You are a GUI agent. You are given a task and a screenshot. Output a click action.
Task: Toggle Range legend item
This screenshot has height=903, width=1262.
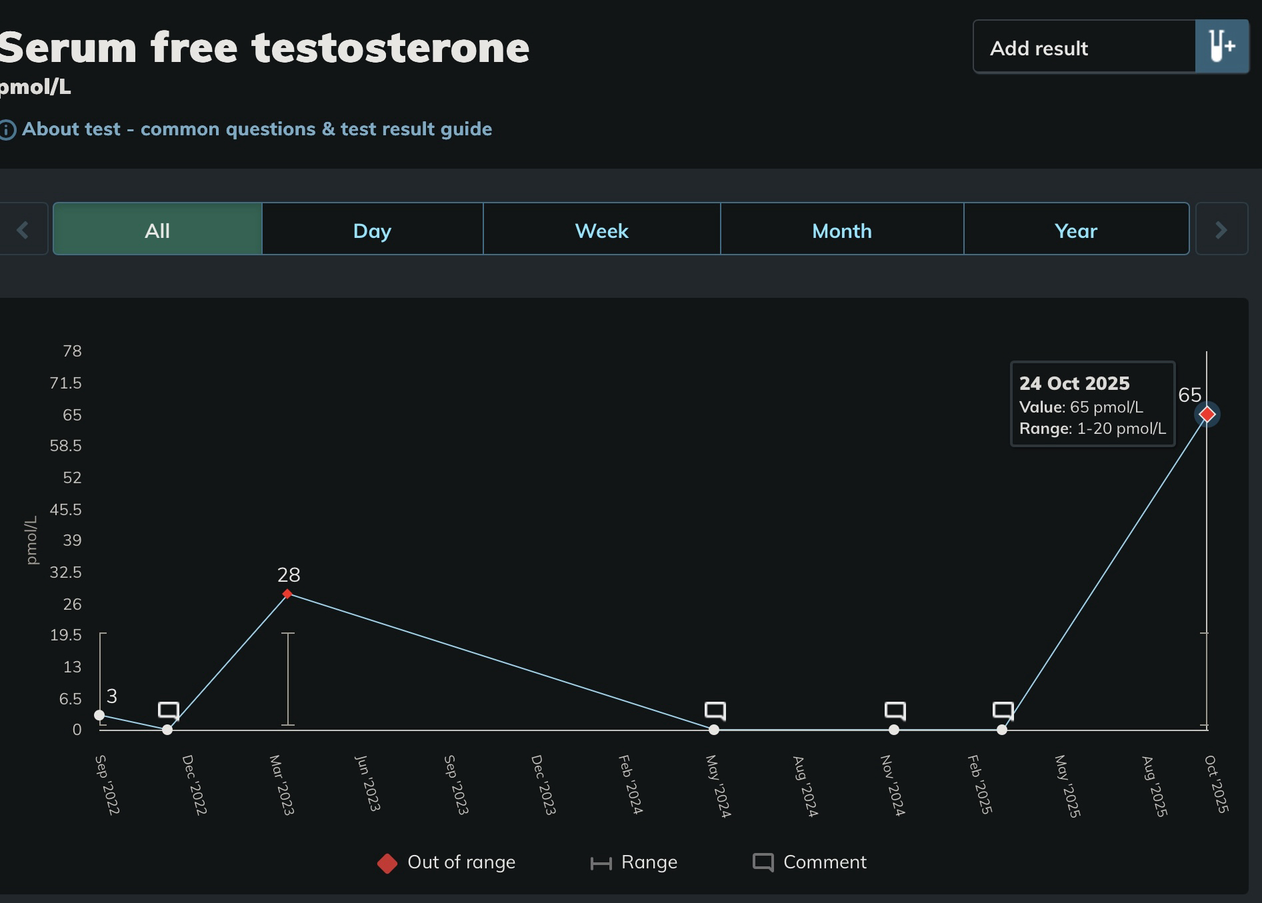[634, 862]
